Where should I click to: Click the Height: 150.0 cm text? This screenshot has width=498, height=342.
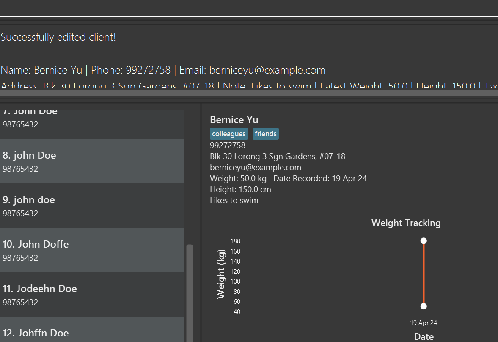tap(240, 190)
